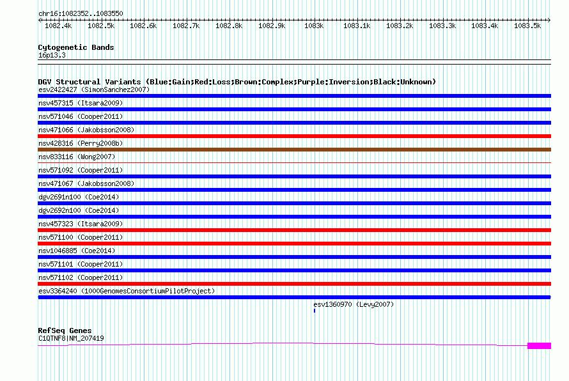Click the blue bar below nsv571046
The height and width of the screenshot is (381, 569).
click(x=294, y=123)
